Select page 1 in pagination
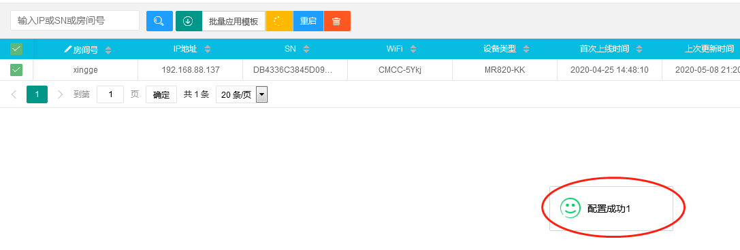Viewport: 740px width, 250px height. pyautogui.click(x=37, y=94)
